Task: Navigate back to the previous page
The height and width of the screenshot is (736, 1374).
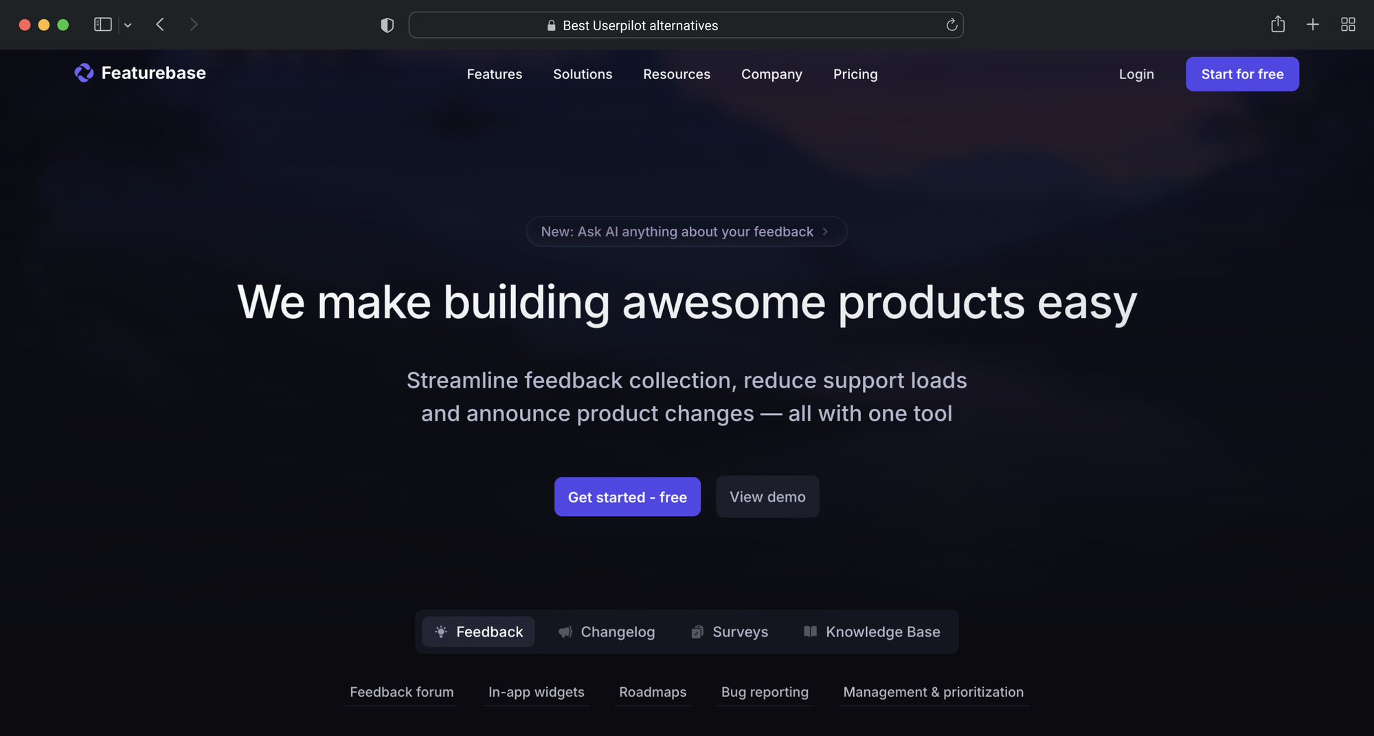Action: click(x=160, y=24)
